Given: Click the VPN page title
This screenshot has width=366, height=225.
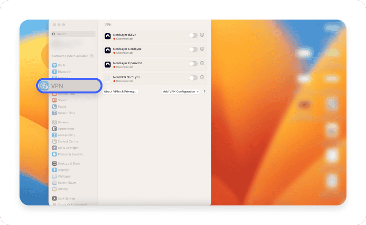Looking at the screenshot, I should [108, 24].
